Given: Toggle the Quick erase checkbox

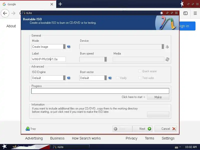Looking at the screenshot, I should coord(140,71).
